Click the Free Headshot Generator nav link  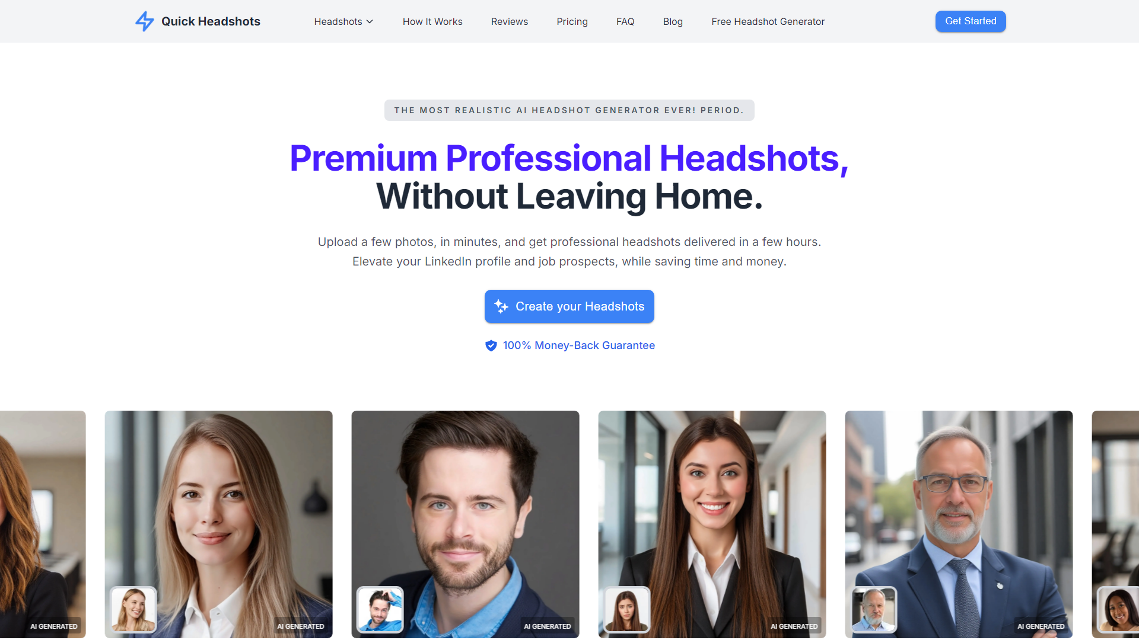tap(768, 21)
